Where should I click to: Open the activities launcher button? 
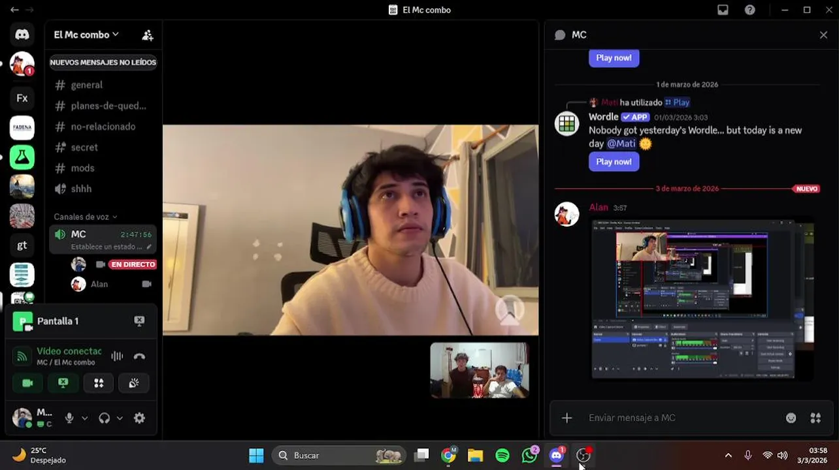[x=99, y=383]
